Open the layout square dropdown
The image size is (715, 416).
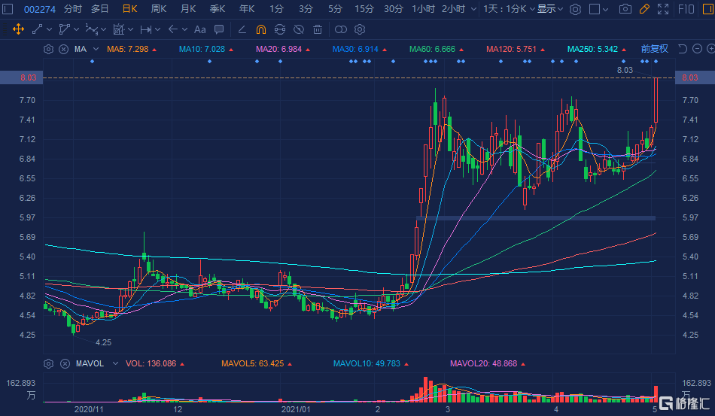pos(599,9)
